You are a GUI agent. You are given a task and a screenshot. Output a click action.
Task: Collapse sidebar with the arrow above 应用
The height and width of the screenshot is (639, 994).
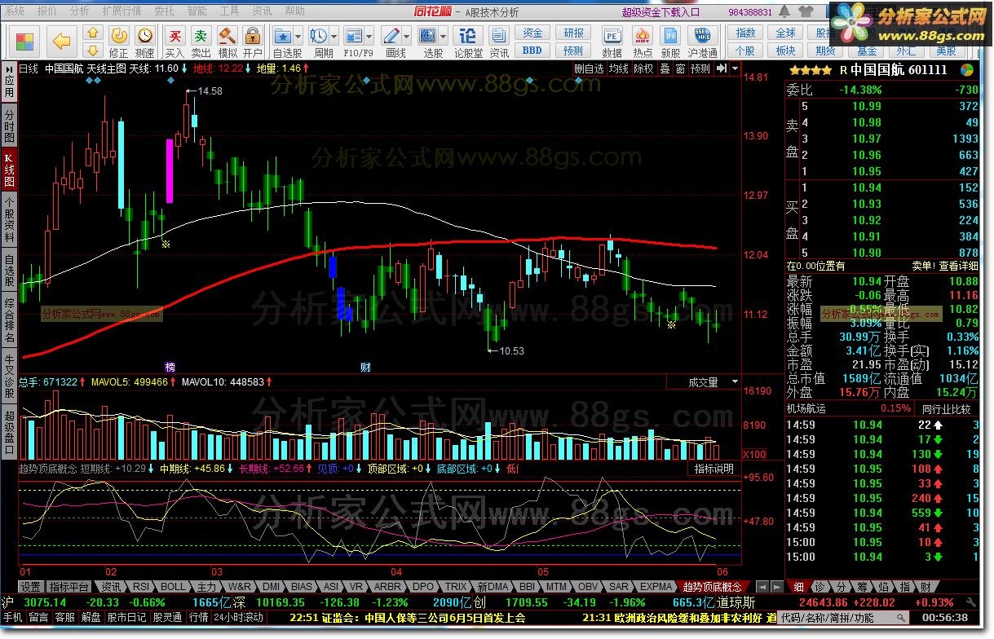pos(9,68)
